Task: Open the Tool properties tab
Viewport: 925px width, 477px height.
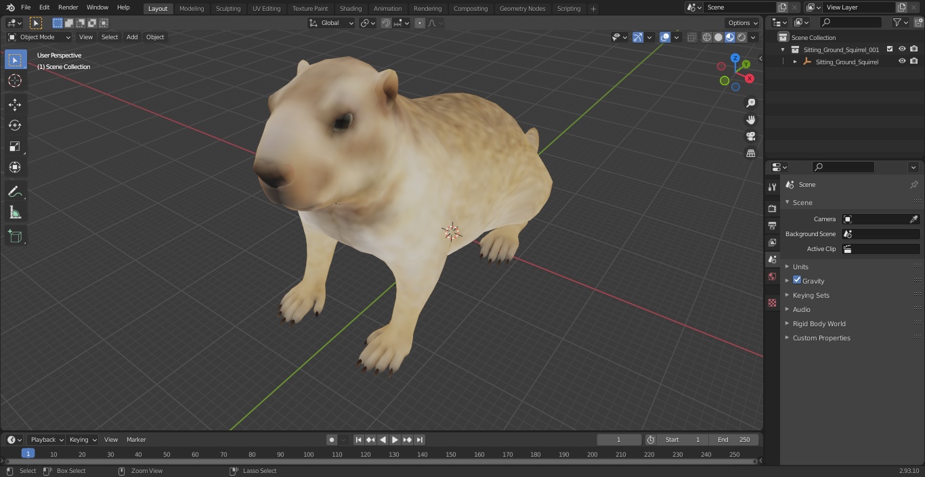Action: (x=772, y=187)
